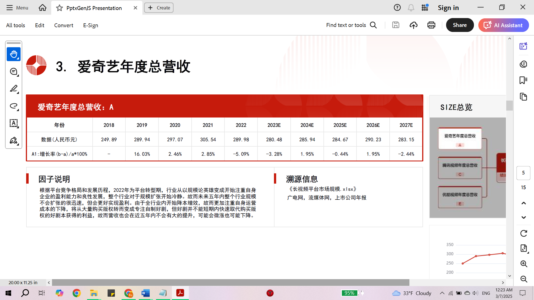Open the notifications bell
This screenshot has width=534, height=300.
click(x=411, y=8)
